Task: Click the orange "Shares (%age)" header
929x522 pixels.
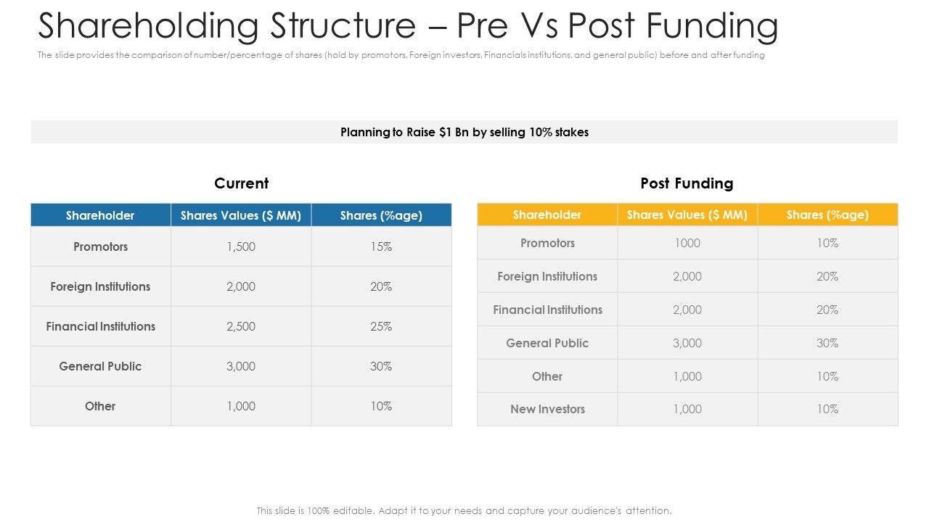Action: 827,215
